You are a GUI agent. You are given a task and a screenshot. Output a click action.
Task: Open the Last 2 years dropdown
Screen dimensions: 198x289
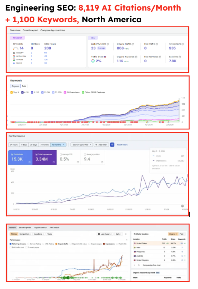pos(105,234)
